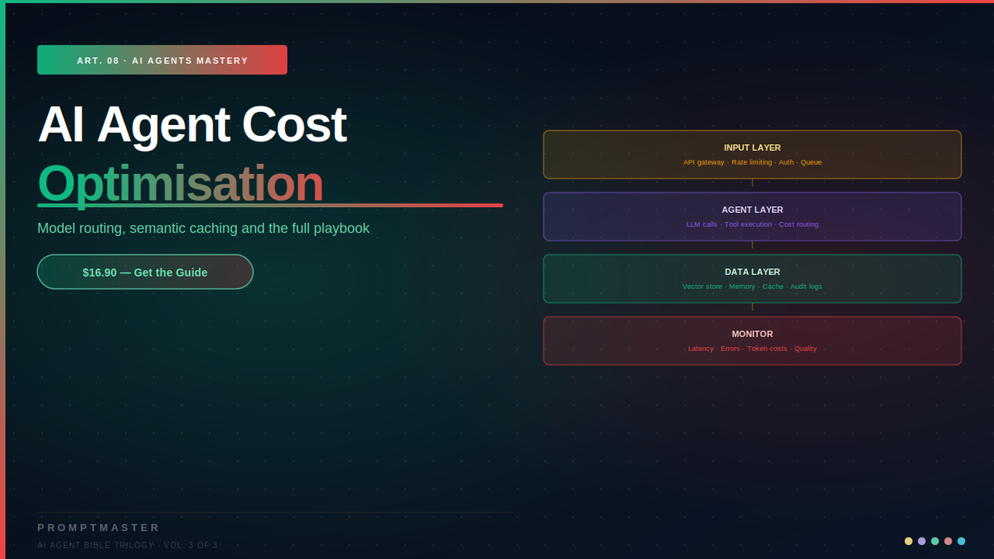
Task: Select the DATA LAYER card
Action: click(752, 278)
